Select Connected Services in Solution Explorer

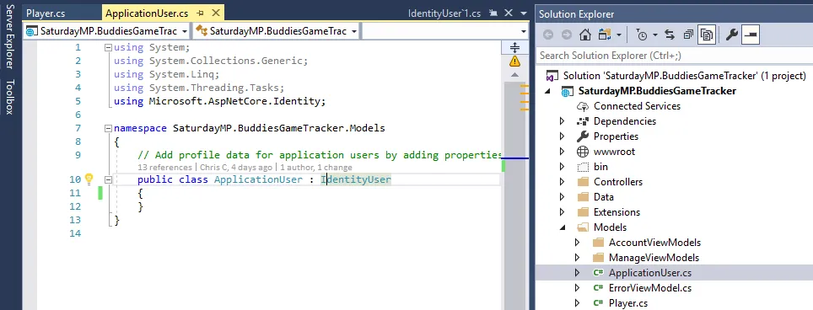638,106
